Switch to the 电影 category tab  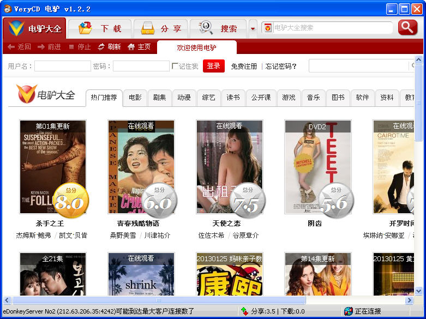click(135, 98)
